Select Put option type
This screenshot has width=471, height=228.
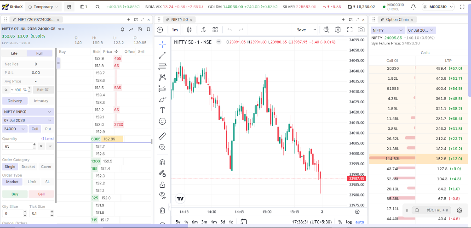coord(48,129)
